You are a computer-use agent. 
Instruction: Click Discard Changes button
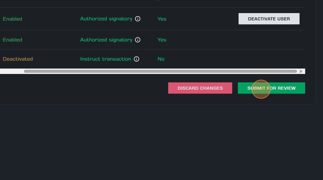click(200, 88)
